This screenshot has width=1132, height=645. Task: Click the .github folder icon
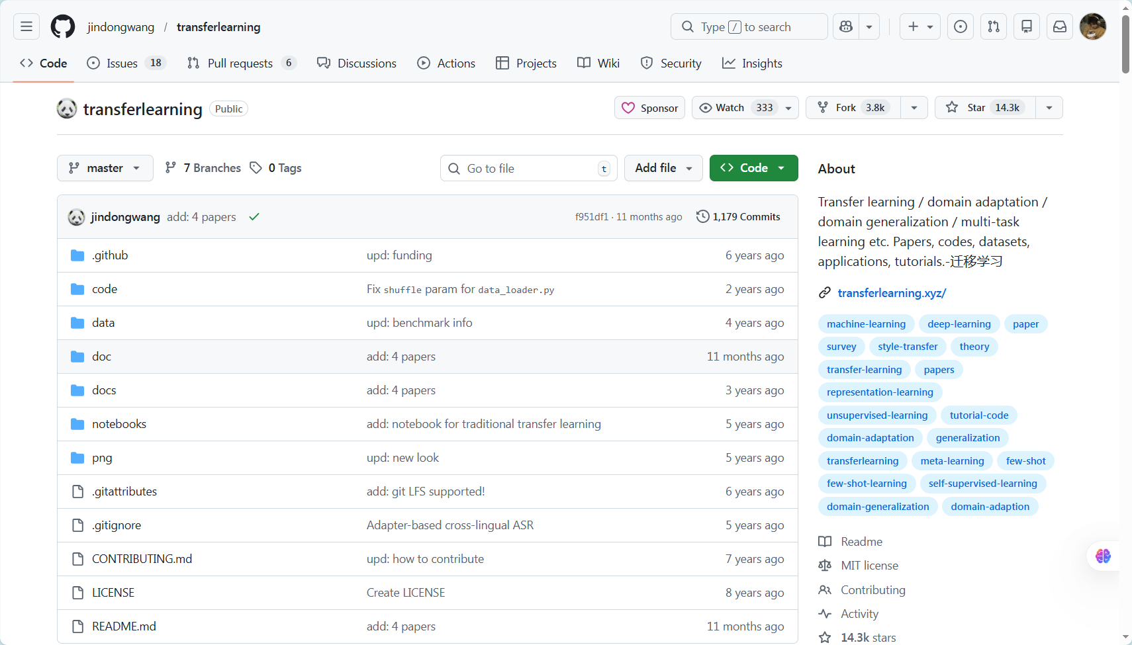(x=77, y=255)
